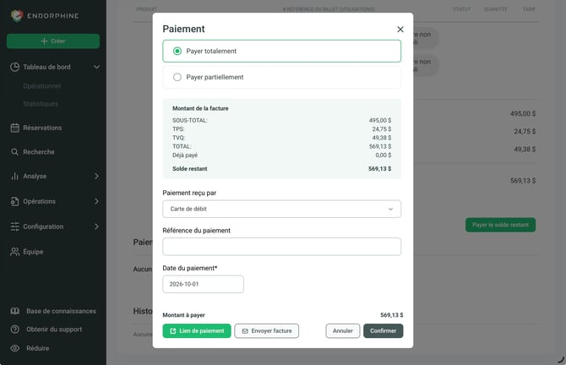Click the Recherche magnifier icon
The width and height of the screenshot is (566, 365).
coord(15,152)
